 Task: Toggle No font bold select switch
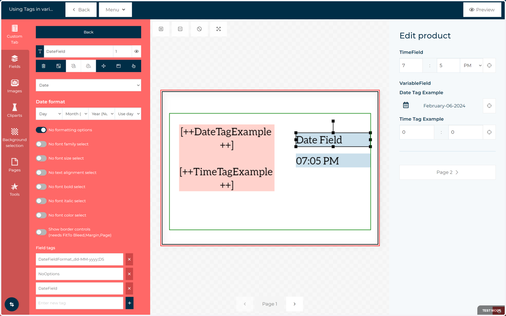coord(41,187)
